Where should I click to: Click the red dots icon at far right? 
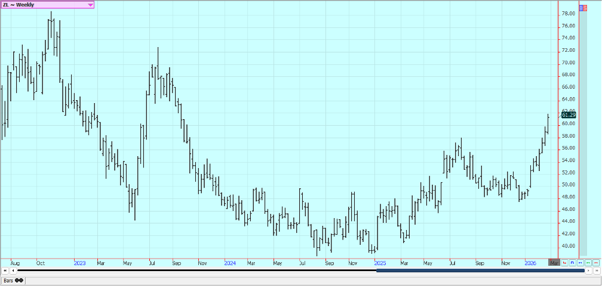pyautogui.click(x=596, y=263)
